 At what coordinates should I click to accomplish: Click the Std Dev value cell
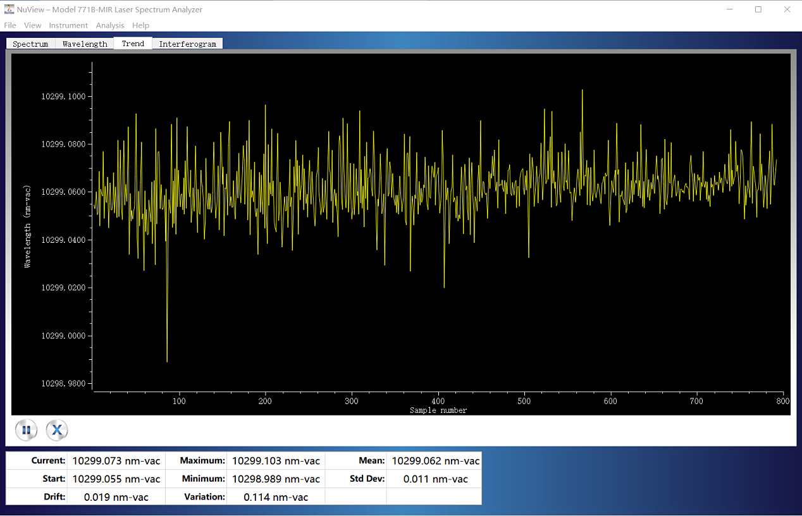tap(435, 479)
